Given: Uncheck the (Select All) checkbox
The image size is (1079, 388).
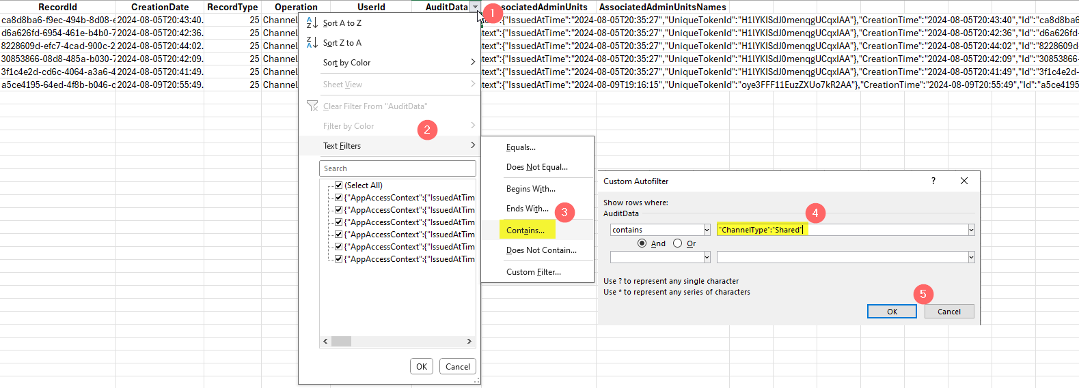Looking at the screenshot, I should (x=338, y=185).
